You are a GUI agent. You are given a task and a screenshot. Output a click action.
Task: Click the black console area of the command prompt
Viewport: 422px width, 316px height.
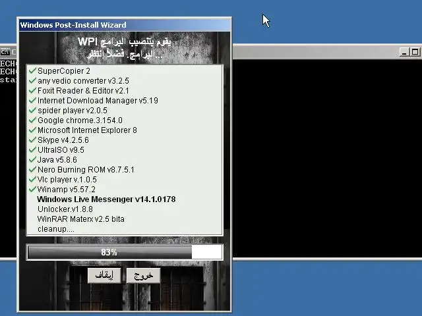point(327,159)
